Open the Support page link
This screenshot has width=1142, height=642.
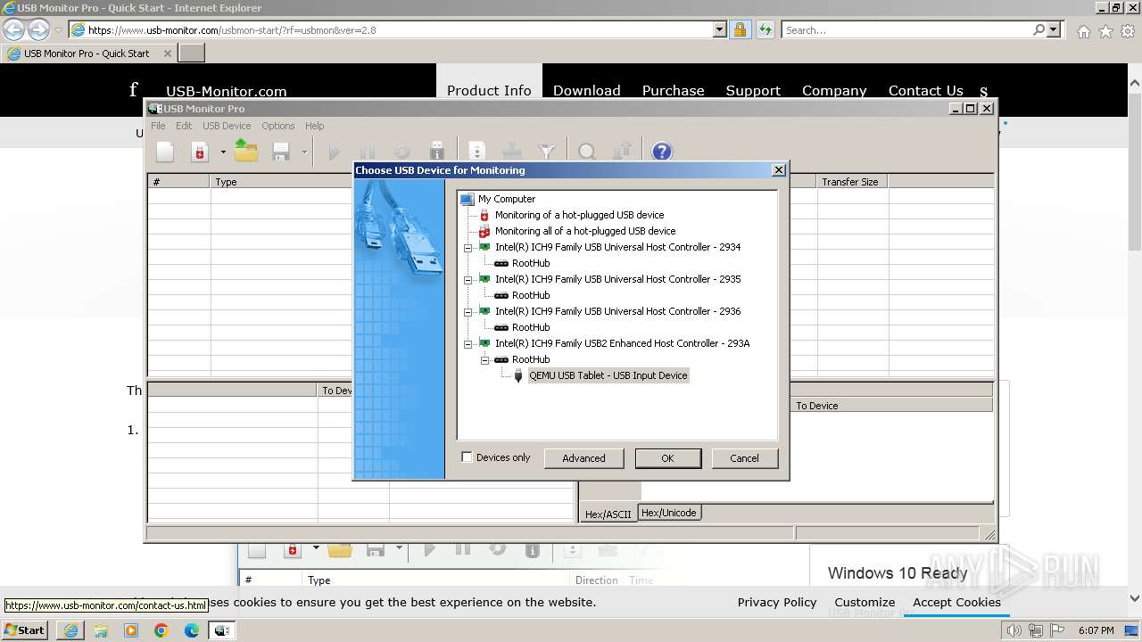(753, 90)
